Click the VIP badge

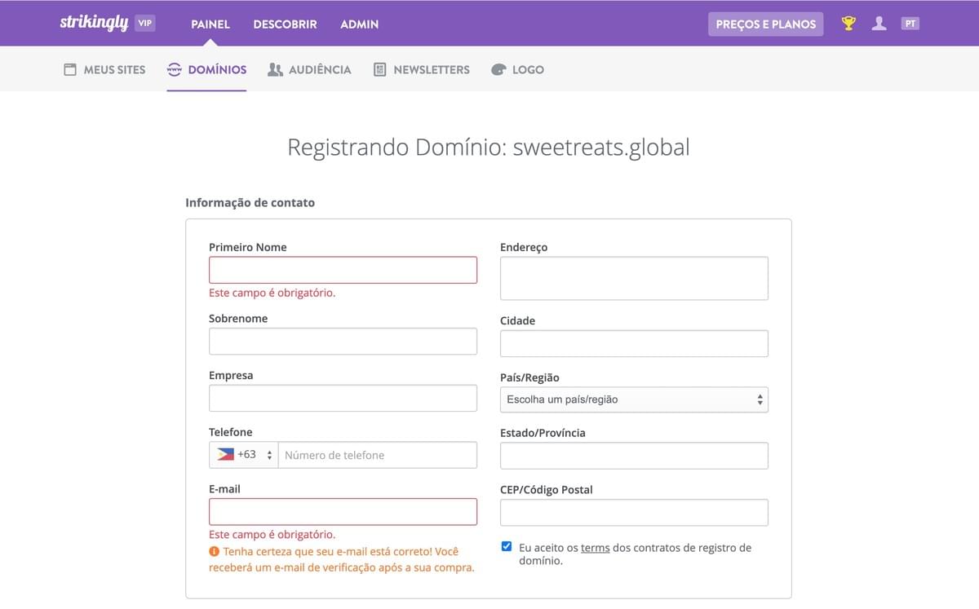(145, 24)
